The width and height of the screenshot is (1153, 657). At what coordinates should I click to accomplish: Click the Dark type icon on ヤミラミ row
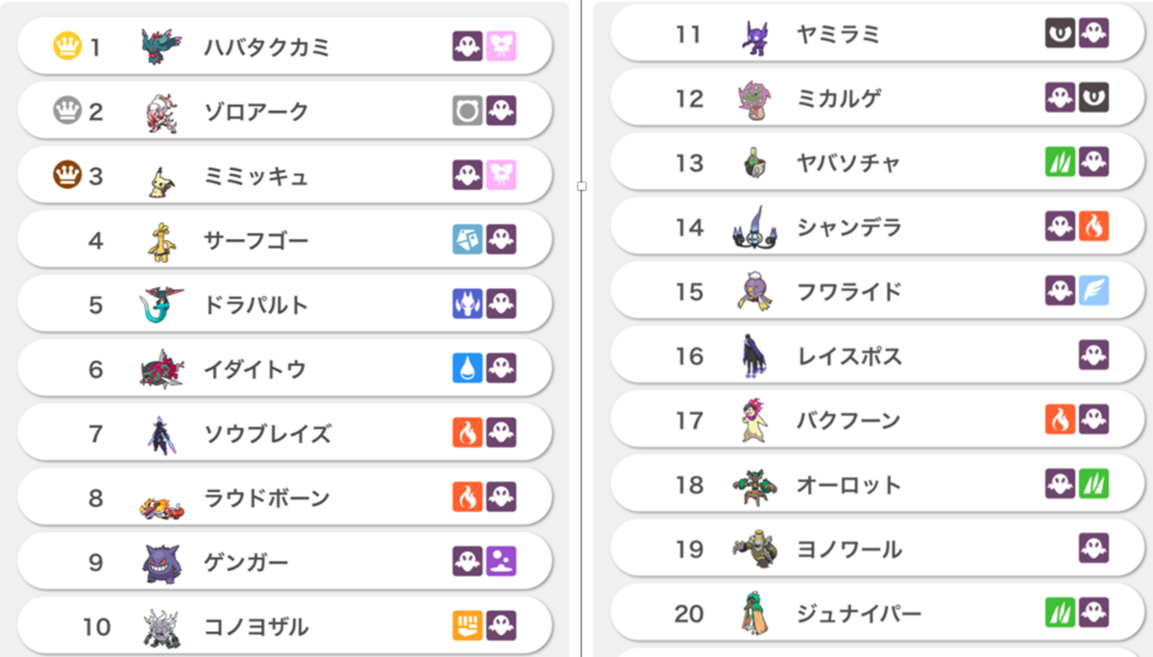pos(1061,34)
